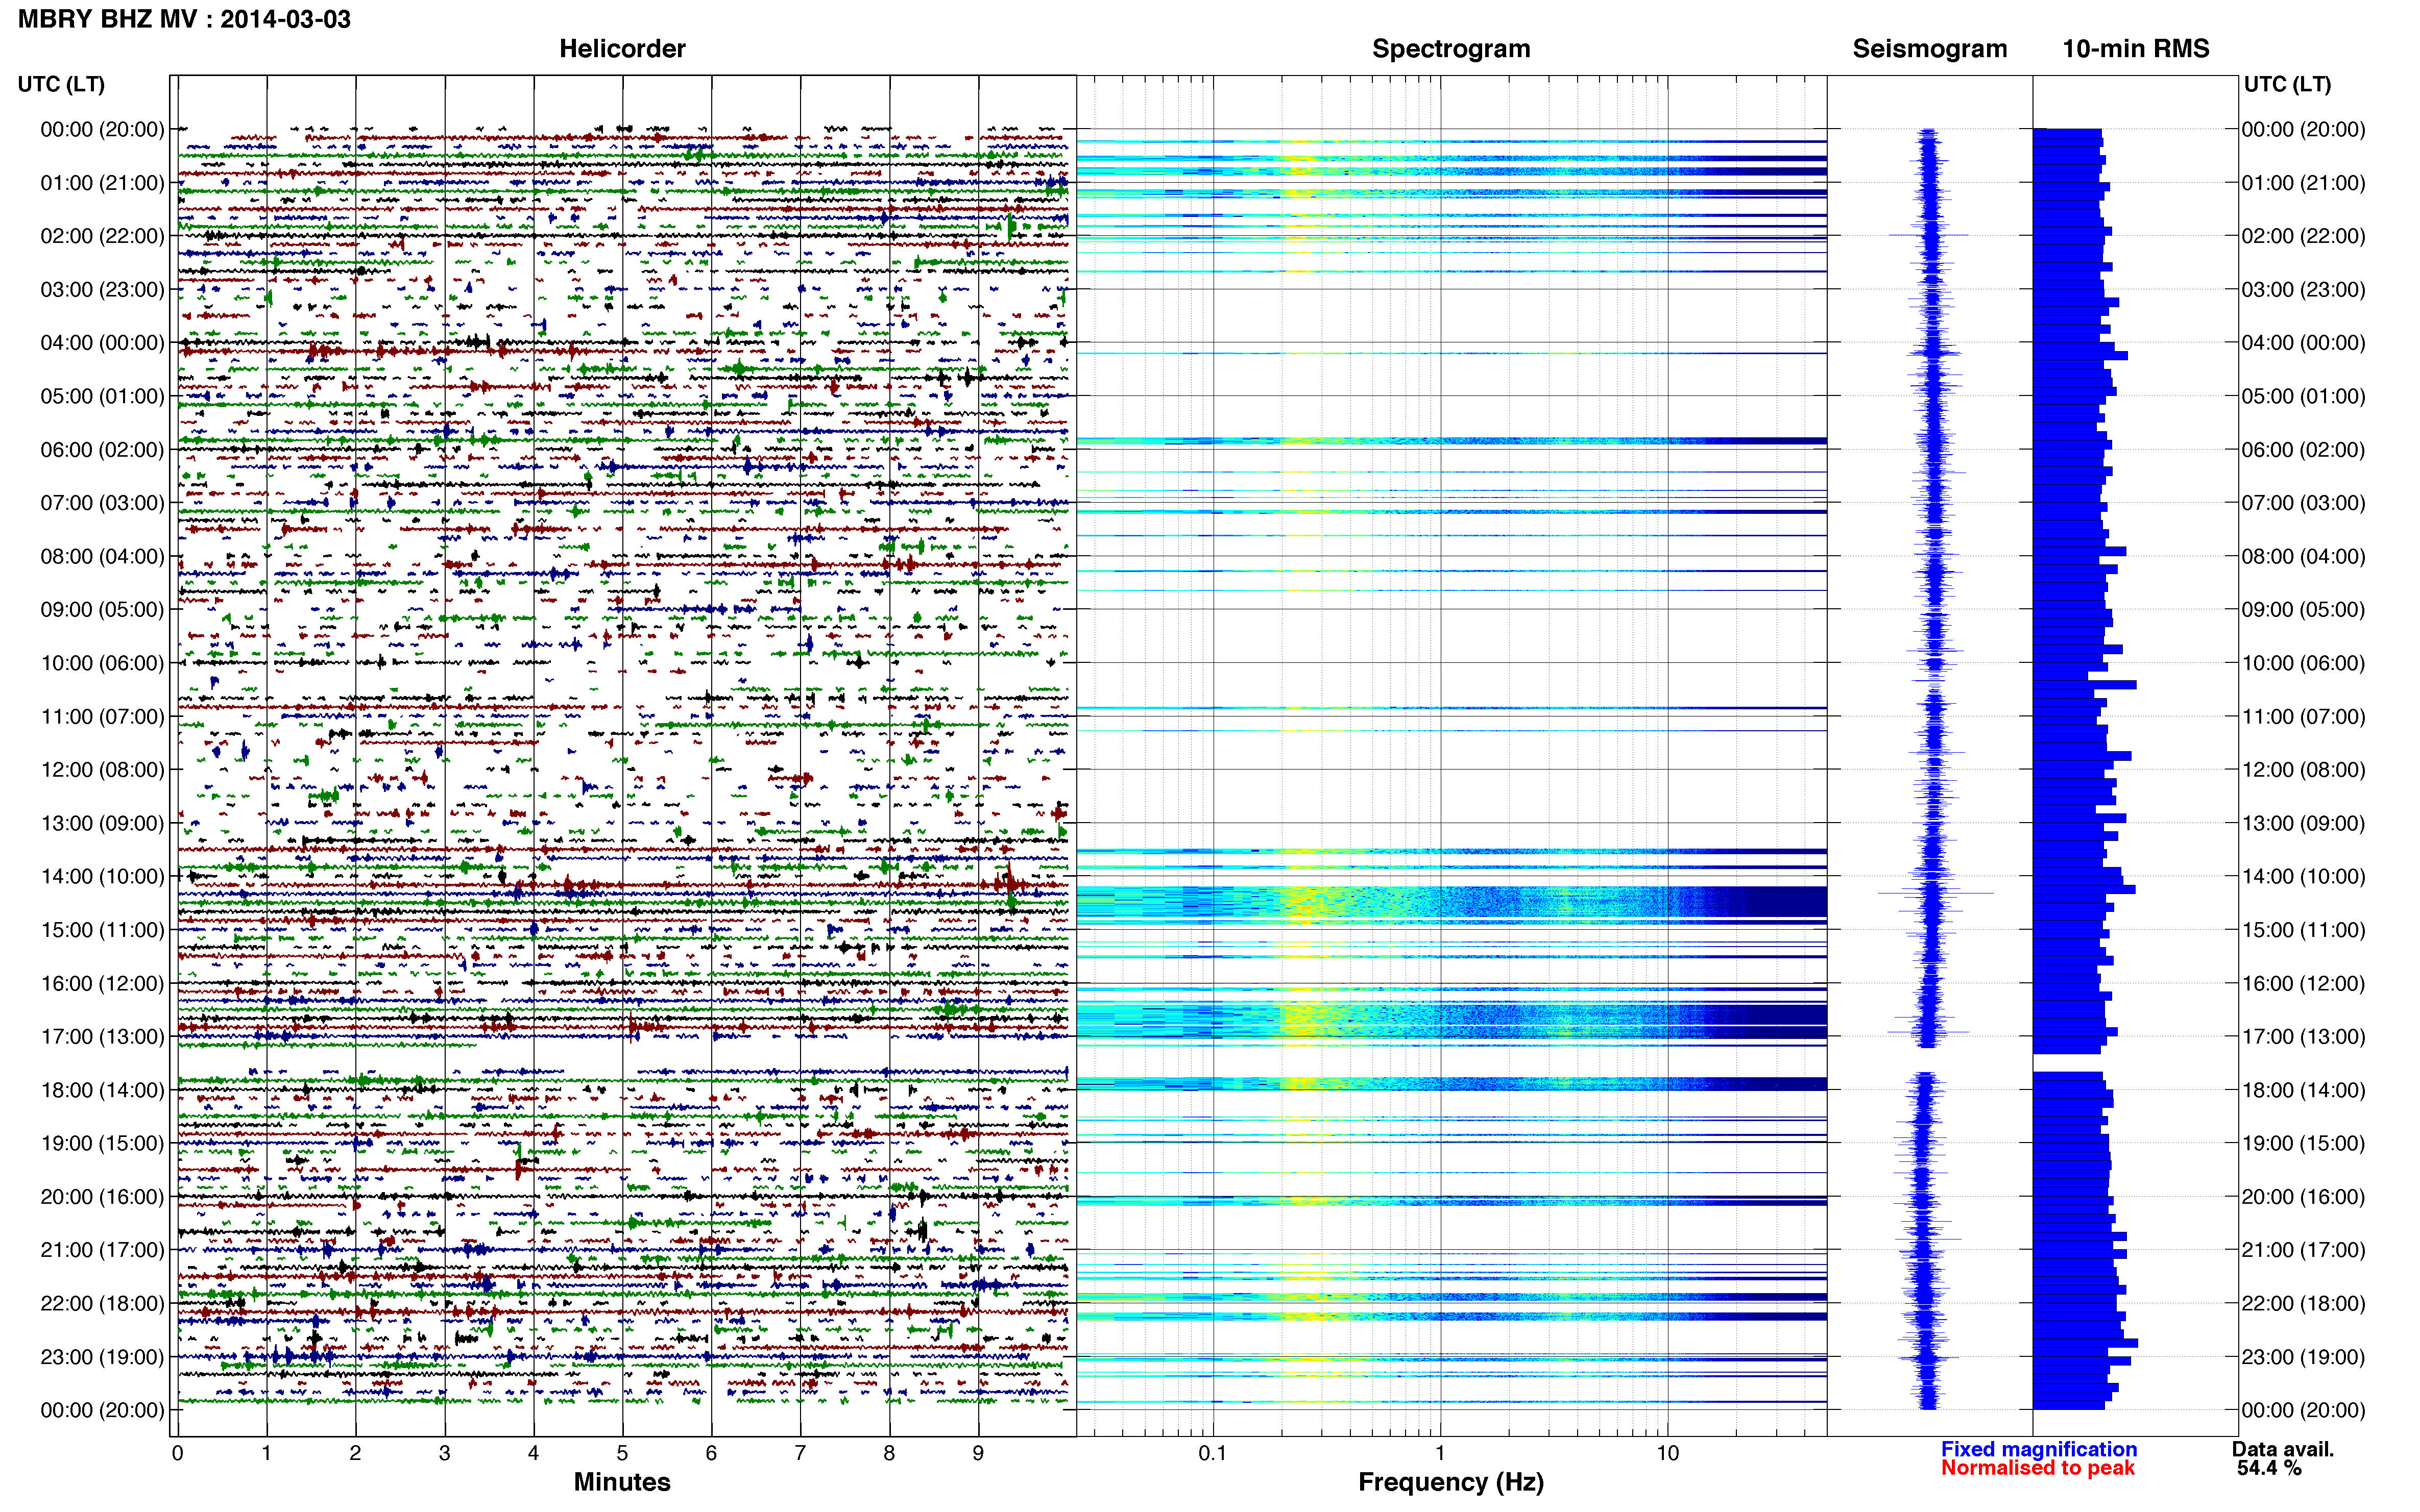Click the right '06:00 (02:00)' time label
The width and height of the screenshot is (2420, 1512).
tap(2303, 450)
